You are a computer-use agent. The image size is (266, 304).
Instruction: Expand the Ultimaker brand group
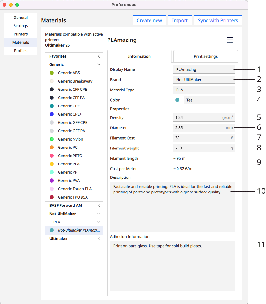click(x=99, y=239)
